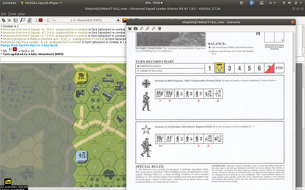Click the red figure icon in Scenario toolbar

coord(160,29)
